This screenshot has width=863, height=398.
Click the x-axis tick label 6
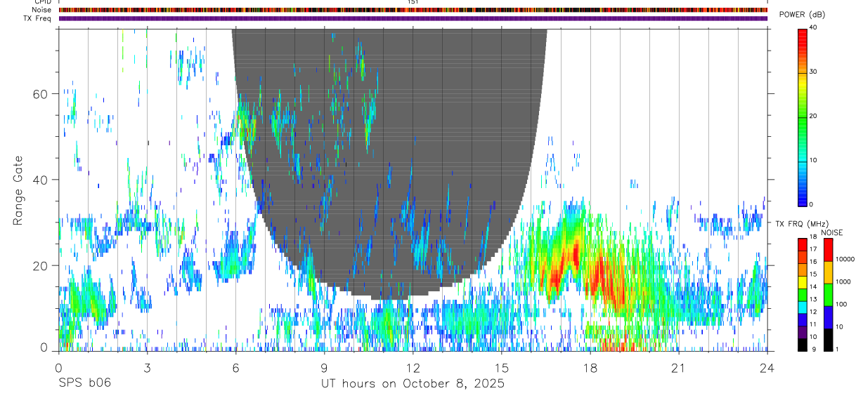pos(235,368)
